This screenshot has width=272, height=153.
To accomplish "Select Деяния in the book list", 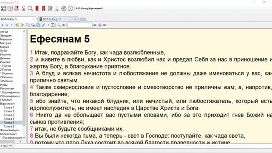I will (5, 58).
